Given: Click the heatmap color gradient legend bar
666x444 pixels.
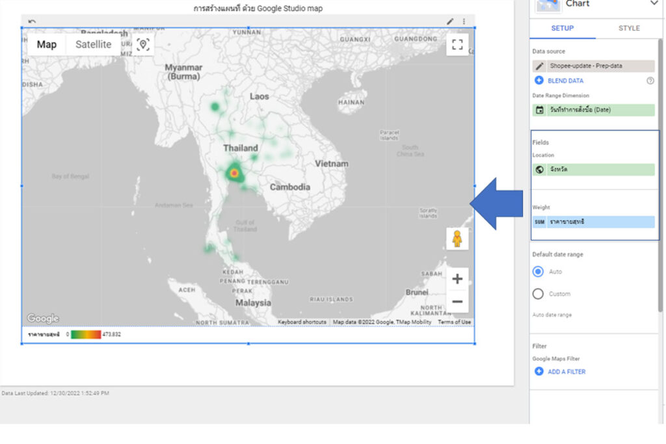Looking at the screenshot, I should point(86,335).
